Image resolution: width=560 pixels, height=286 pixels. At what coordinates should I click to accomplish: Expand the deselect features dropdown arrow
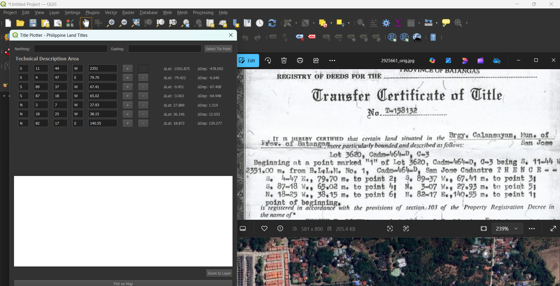(331, 23)
